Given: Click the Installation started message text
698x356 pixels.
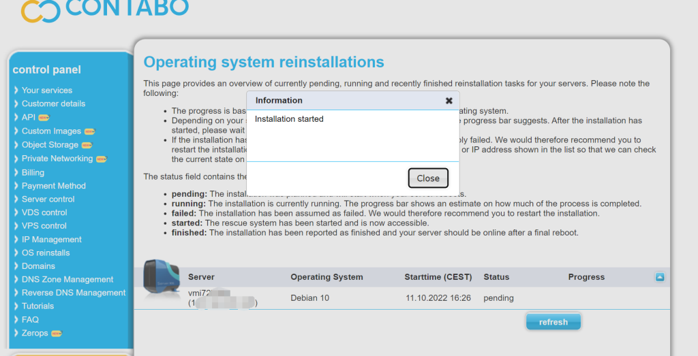Looking at the screenshot, I should 289,119.
